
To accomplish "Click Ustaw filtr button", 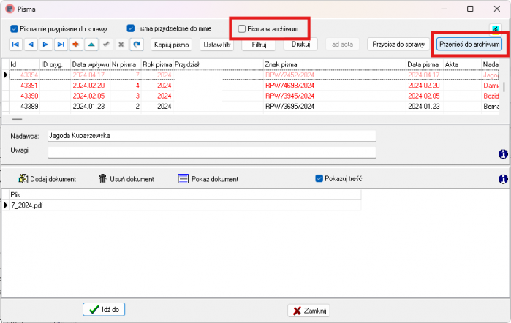I will (216, 45).
